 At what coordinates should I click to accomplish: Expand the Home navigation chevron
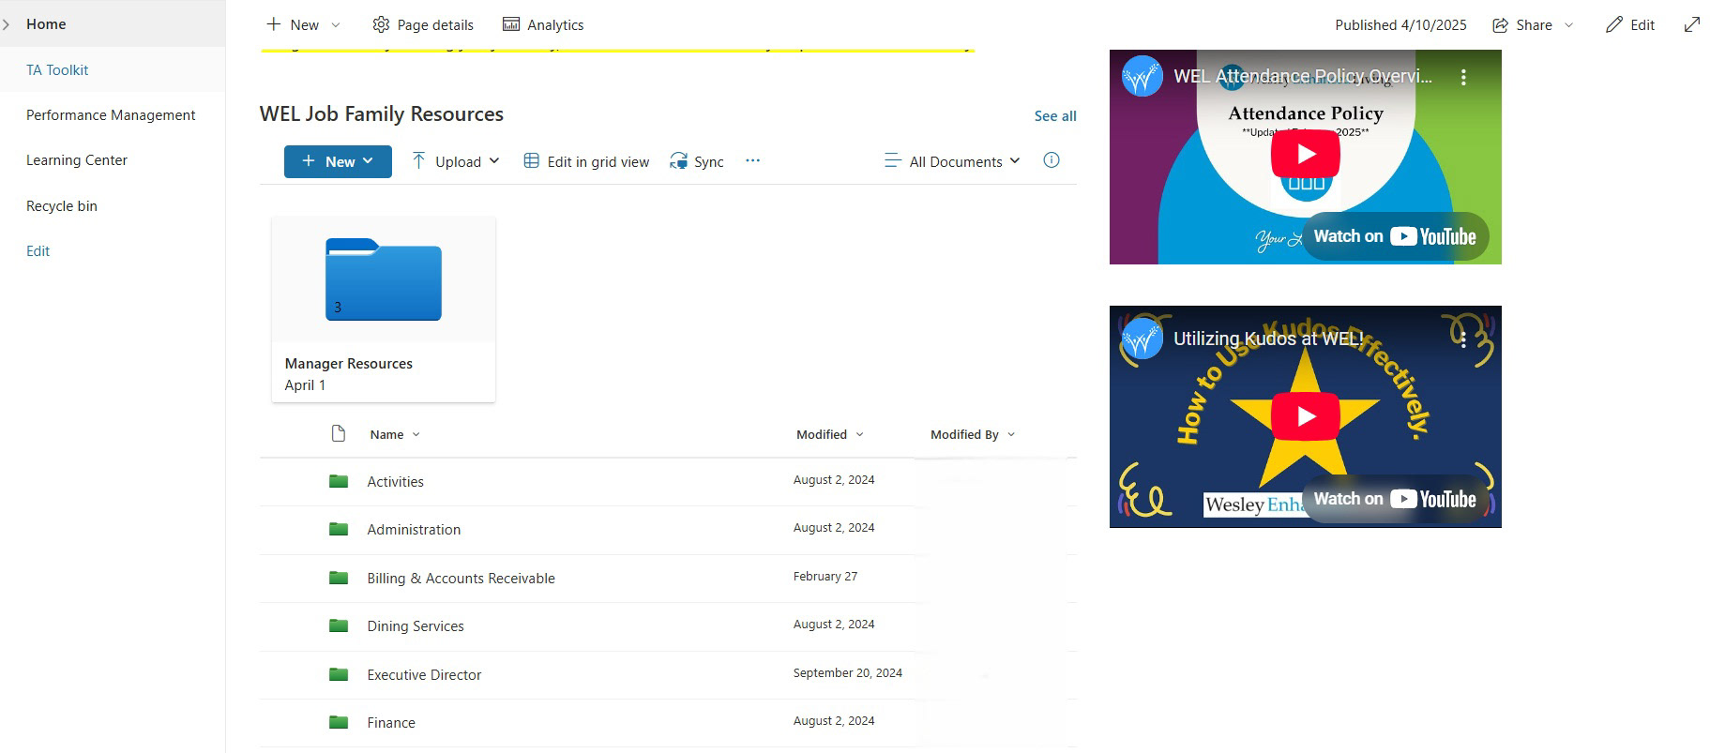pyautogui.click(x=7, y=24)
